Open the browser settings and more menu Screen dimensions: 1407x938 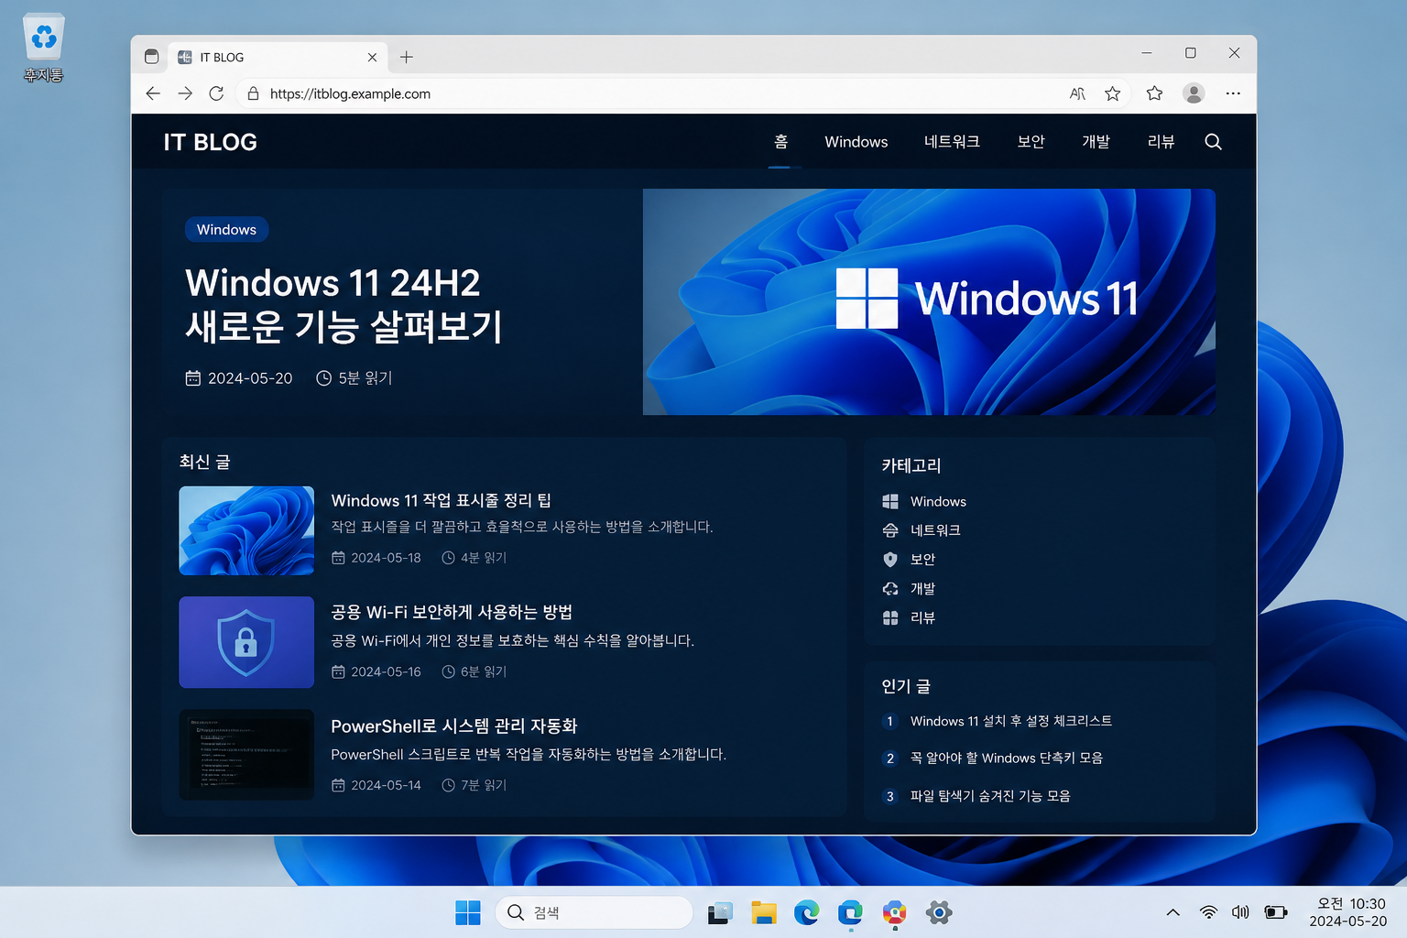1233,93
